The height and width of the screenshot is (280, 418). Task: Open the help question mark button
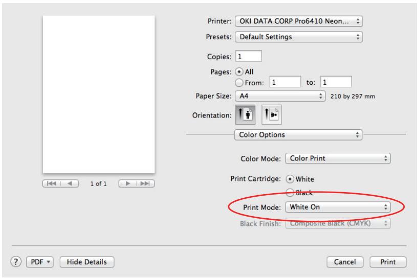pos(16,262)
